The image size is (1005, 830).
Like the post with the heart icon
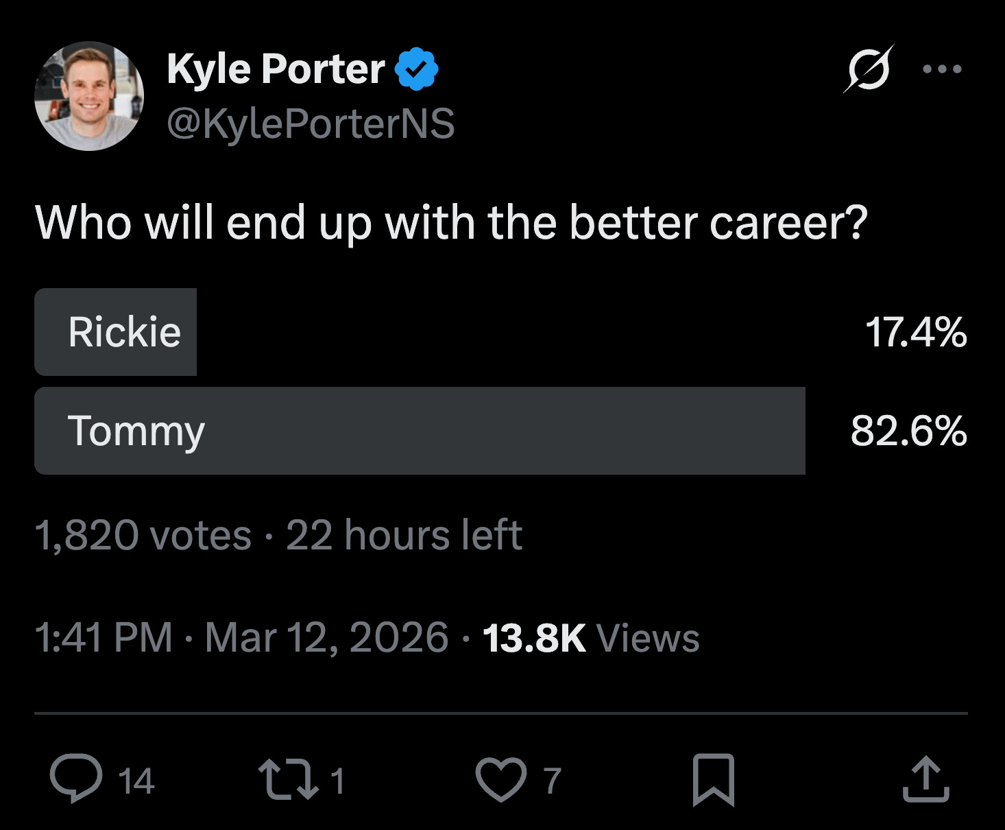(x=501, y=779)
